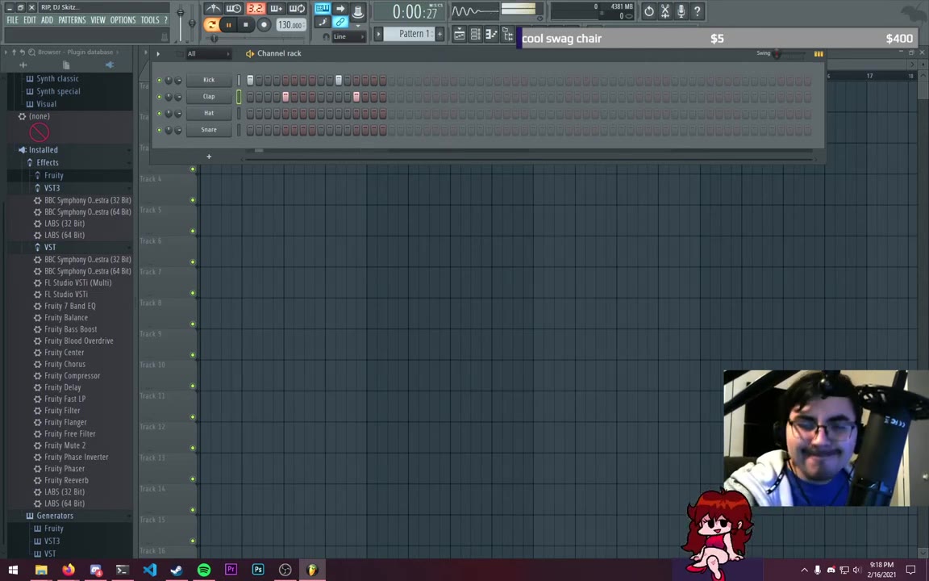Open Photoshop from the taskbar
The image size is (929, 581).
pos(258,570)
